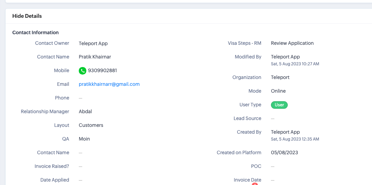The width and height of the screenshot is (372, 185).
Task: Click the empty Invoice Raised? field
Action: pyautogui.click(x=80, y=167)
